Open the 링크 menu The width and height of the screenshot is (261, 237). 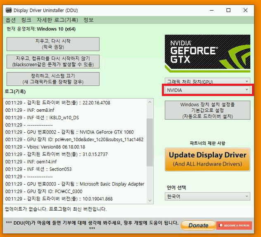[x=26, y=20]
